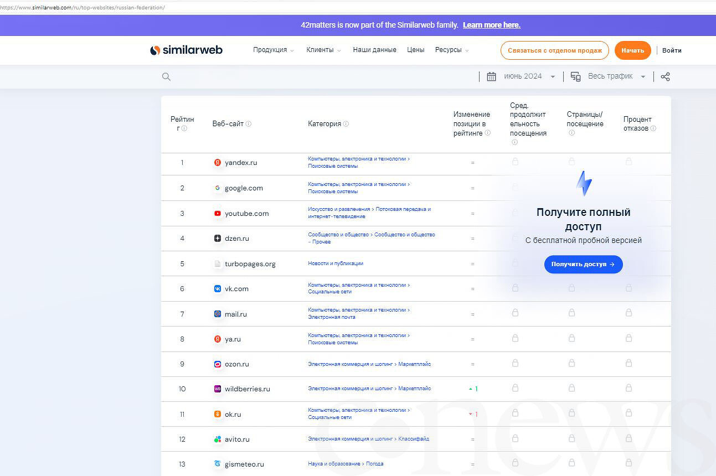Click turbopages.org category Новости и публикации
The width and height of the screenshot is (716, 476).
(x=336, y=263)
